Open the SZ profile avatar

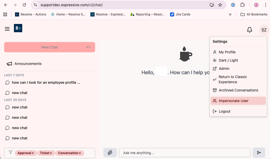(264, 30)
